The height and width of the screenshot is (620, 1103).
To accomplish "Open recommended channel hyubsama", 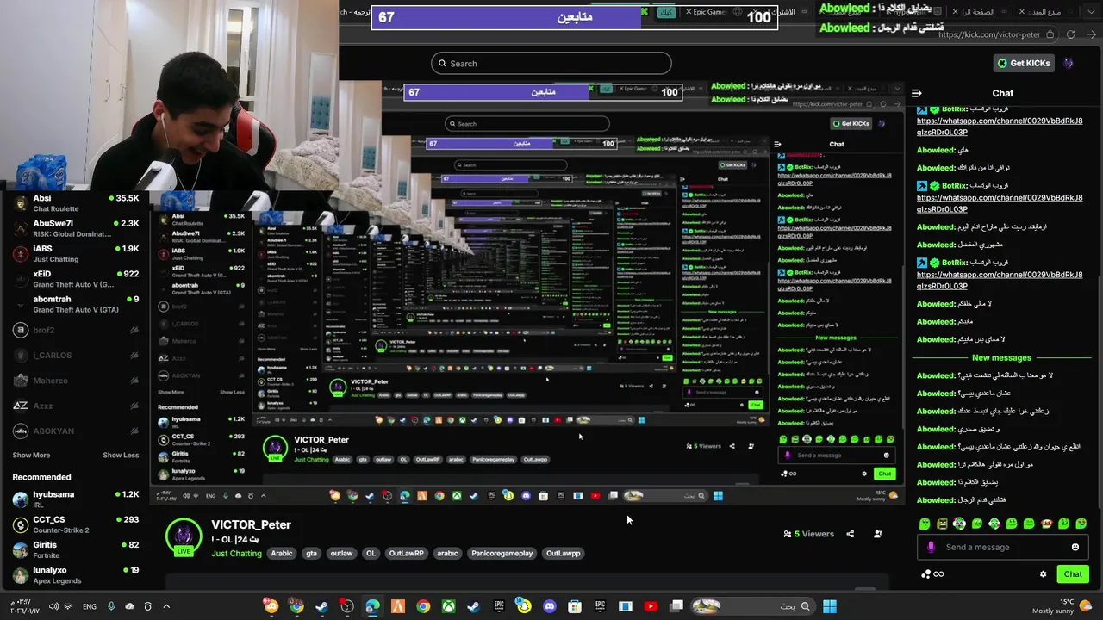I will (x=76, y=499).
